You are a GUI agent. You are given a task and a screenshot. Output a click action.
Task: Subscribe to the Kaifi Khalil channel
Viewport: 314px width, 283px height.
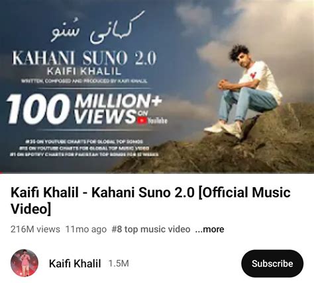point(272,263)
